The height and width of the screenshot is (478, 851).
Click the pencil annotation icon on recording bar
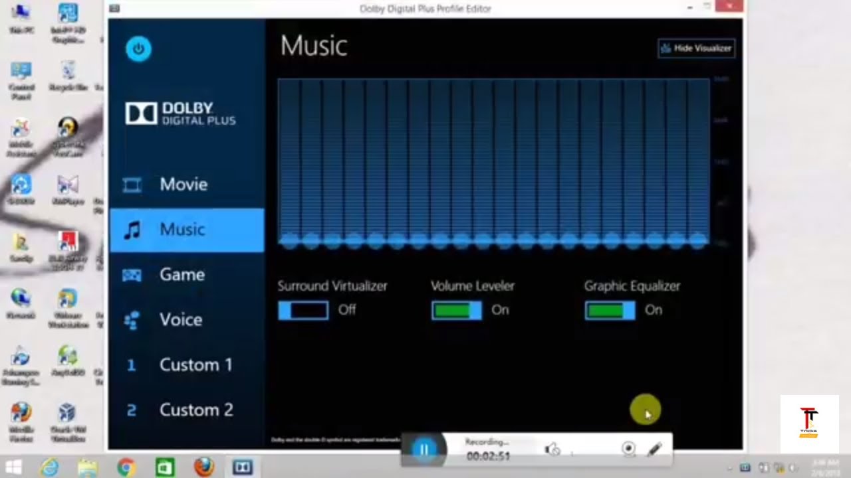[654, 449]
